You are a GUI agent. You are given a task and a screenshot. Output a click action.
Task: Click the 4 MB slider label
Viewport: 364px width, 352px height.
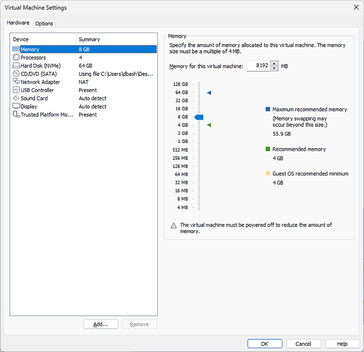(183, 207)
